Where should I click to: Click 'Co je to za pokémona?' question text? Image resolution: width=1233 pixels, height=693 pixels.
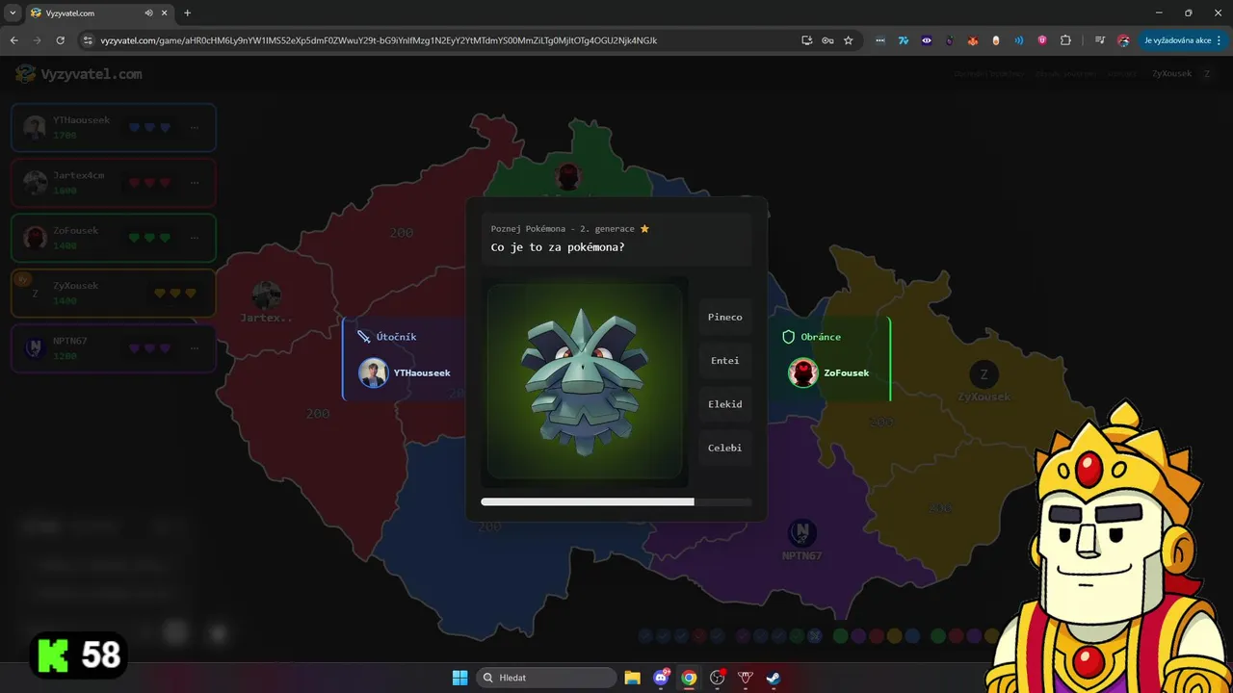[558, 247]
